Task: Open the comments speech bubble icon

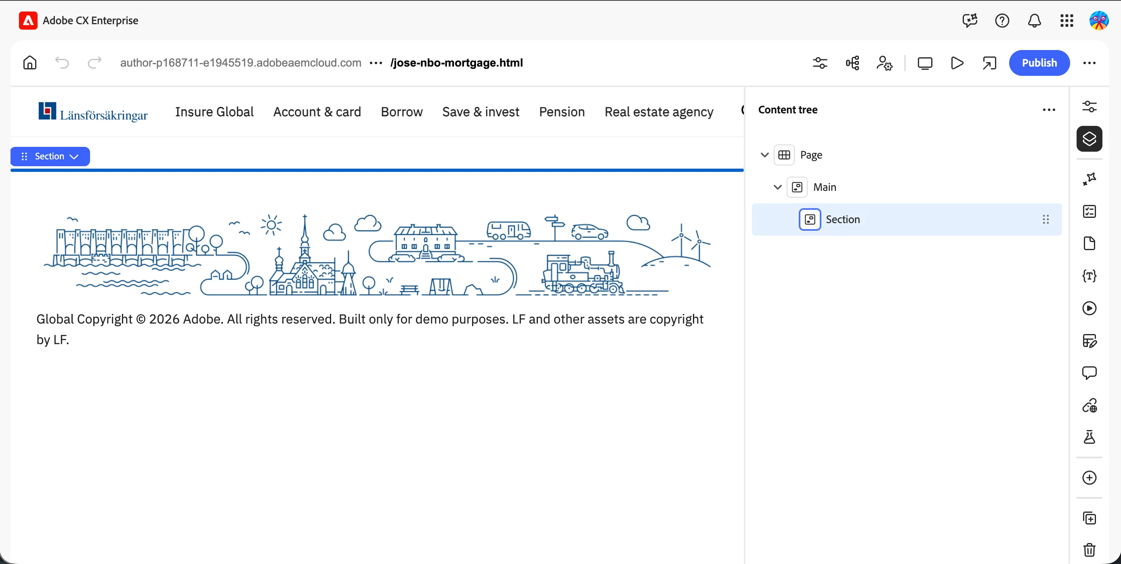Action: (1089, 373)
